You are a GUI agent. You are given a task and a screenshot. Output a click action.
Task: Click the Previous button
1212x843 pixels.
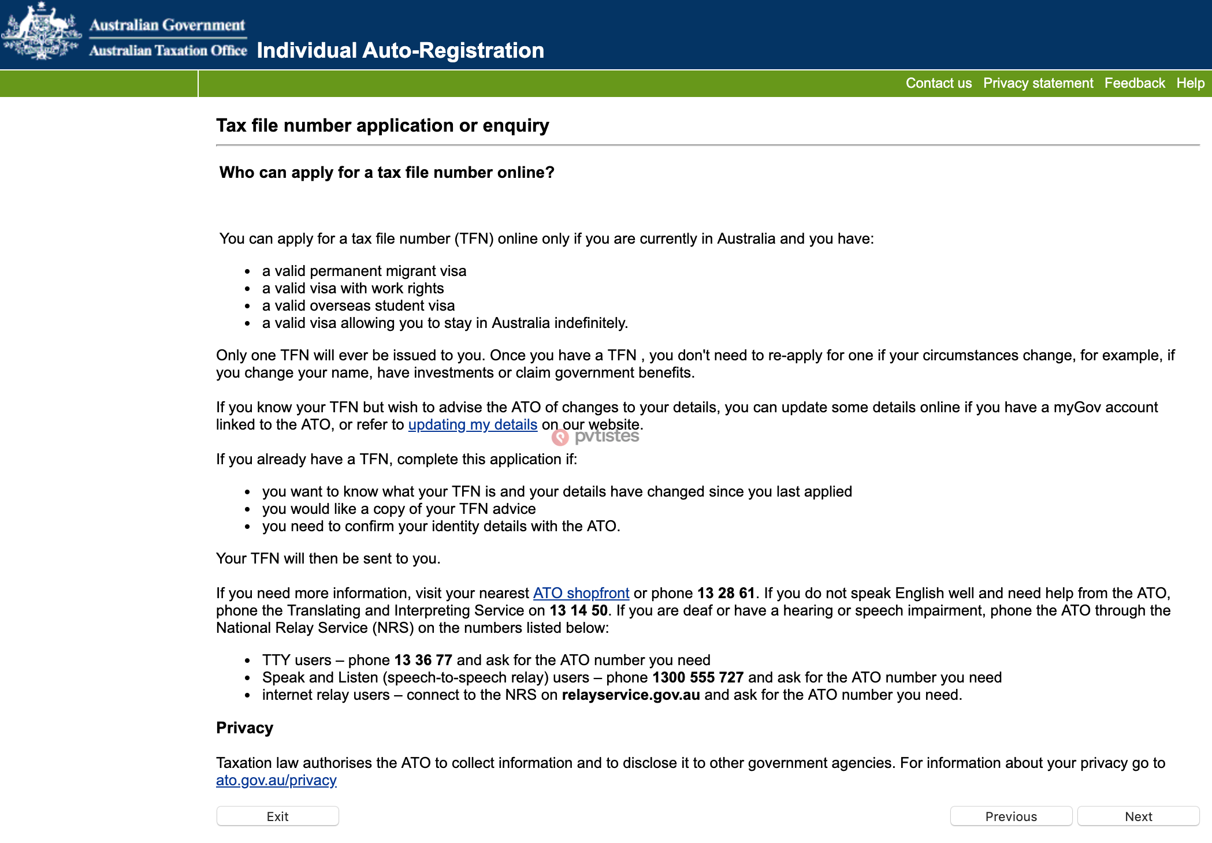point(1010,815)
